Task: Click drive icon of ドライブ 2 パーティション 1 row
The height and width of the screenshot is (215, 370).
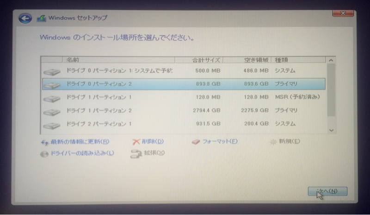Action: [x=52, y=125]
